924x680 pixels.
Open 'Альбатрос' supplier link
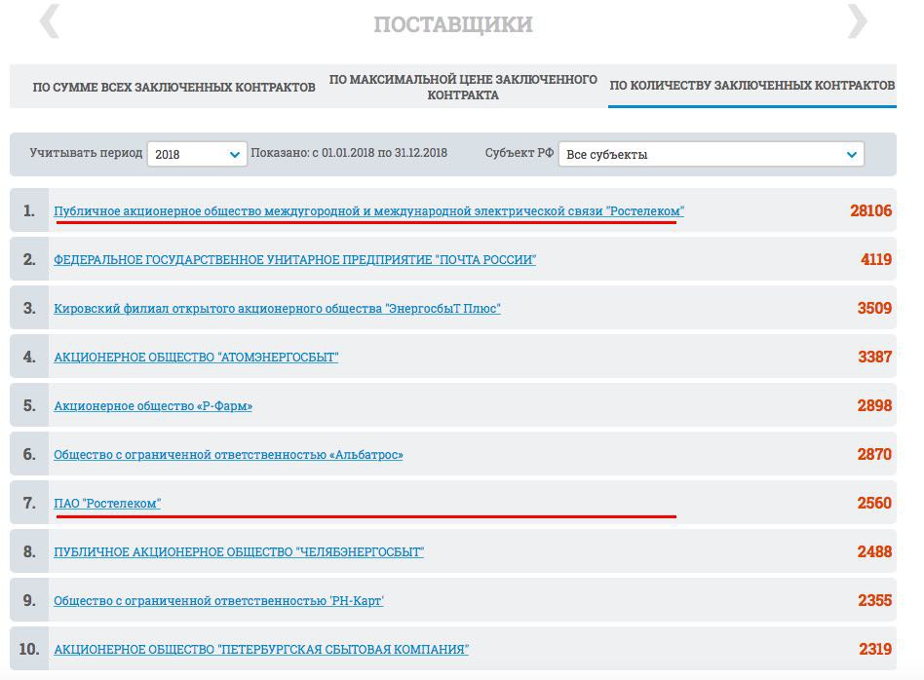229,455
